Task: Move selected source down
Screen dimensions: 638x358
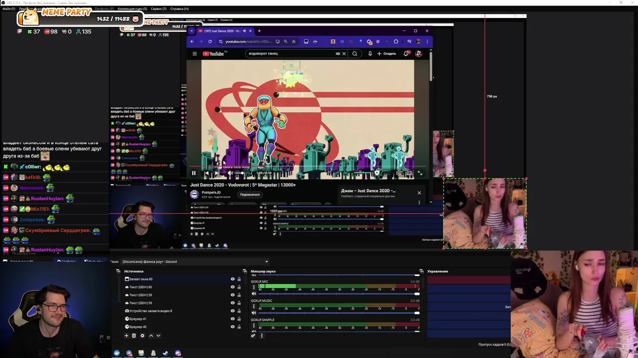Action: [158, 336]
